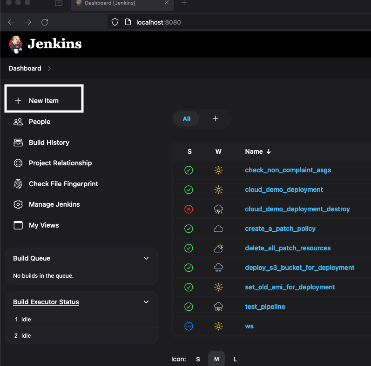Click success status icon for deploy_s3_bucket_for_deployment
This screenshot has height=366, width=371.
[x=189, y=268]
